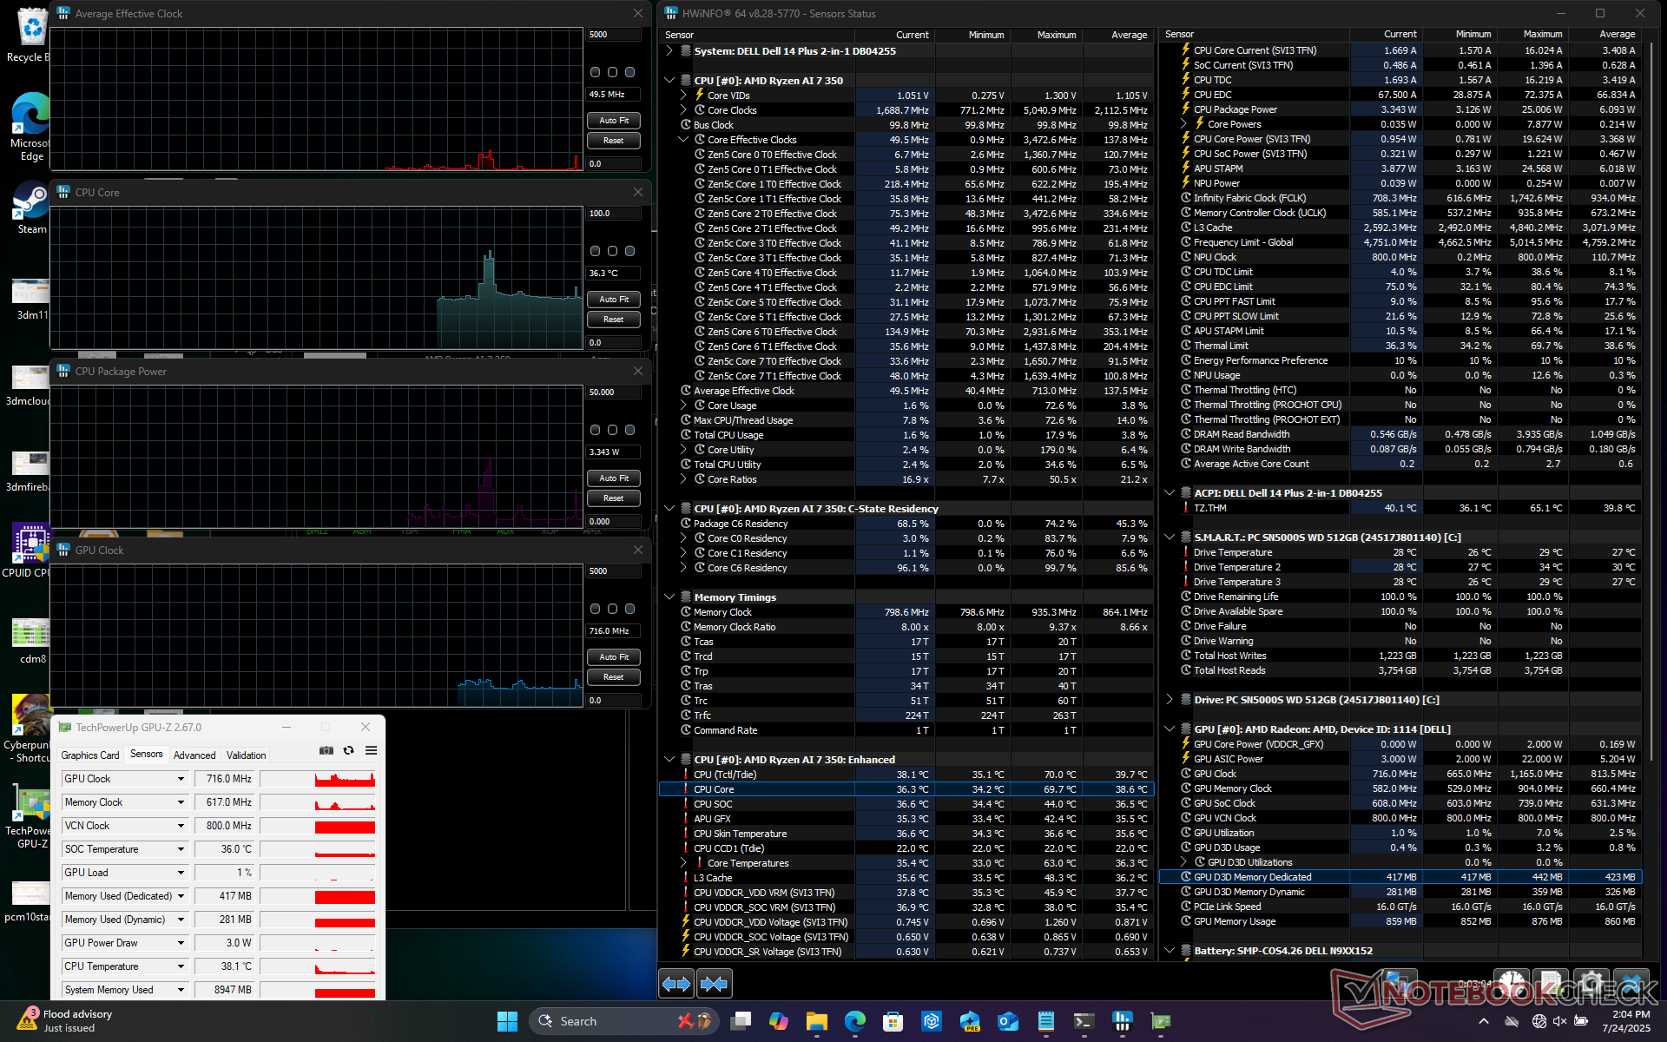Click HWiNFO expand columns arrows icon
This screenshot has height=1042, width=1667.
[676, 984]
